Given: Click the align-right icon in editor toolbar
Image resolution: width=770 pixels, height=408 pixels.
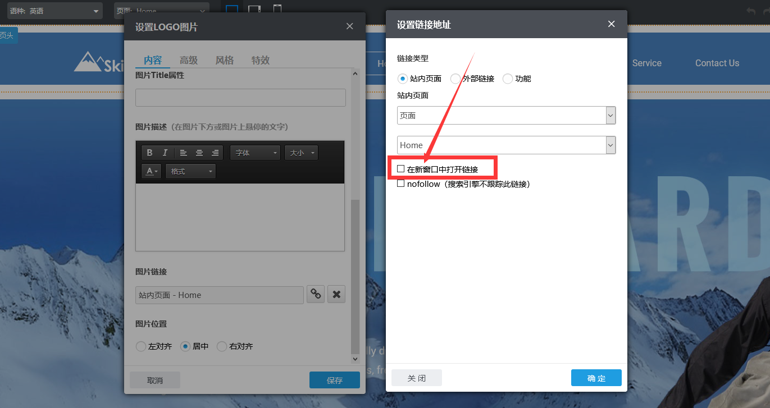Looking at the screenshot, I should 215,153.
